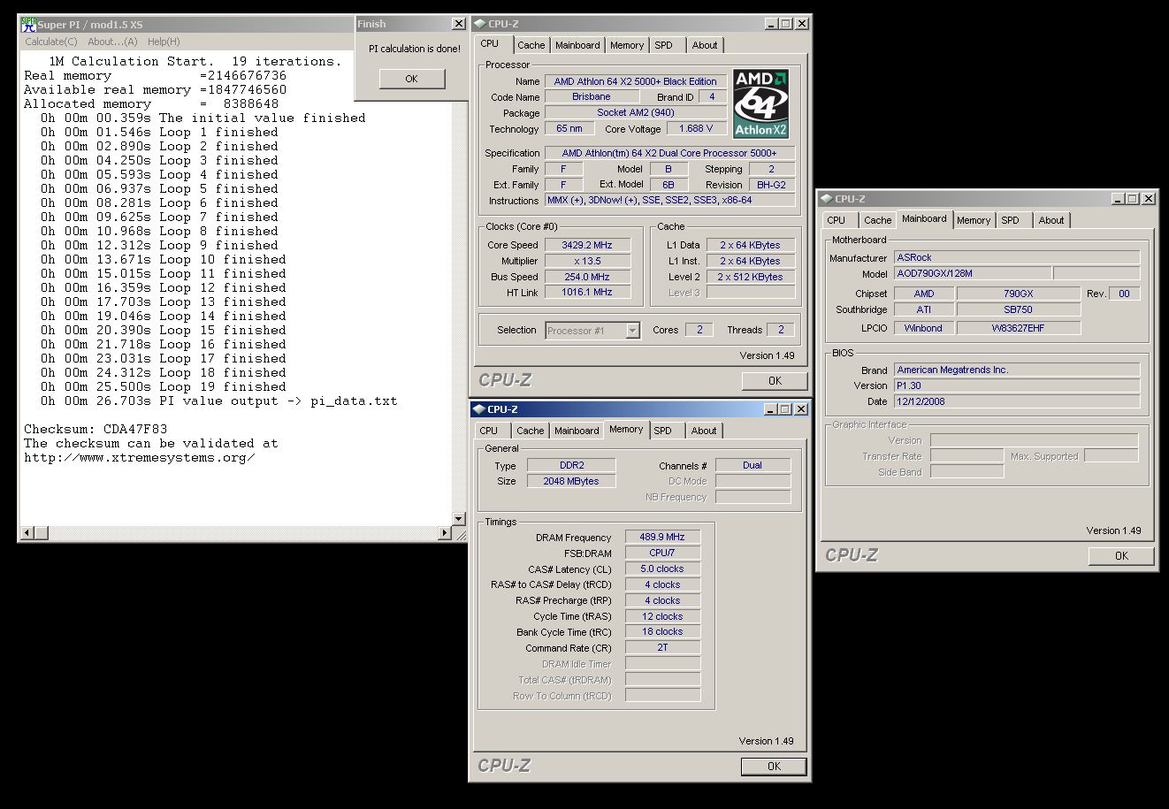Click the AMD Athlon 64 X2 logo
This screenshot has height=809, width=1169.
(x=760, y=104)
